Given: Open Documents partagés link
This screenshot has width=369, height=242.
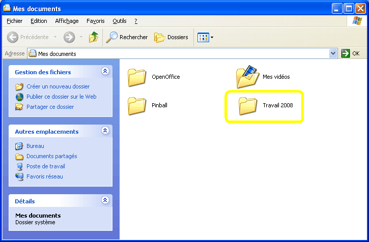Looking at the screenshot, I should click(52, 156).
